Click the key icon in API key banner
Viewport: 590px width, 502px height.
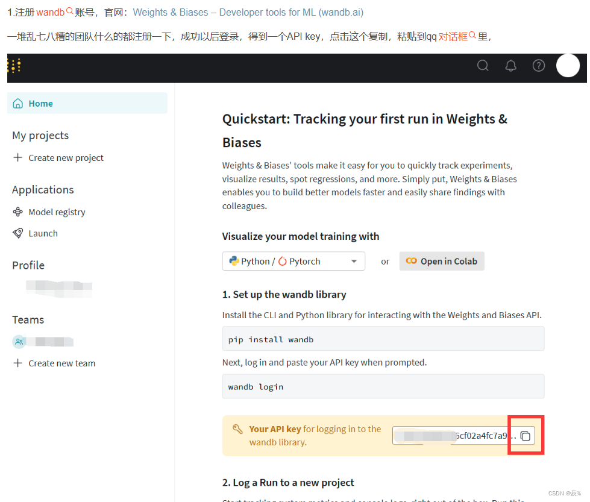coord(237,429)
